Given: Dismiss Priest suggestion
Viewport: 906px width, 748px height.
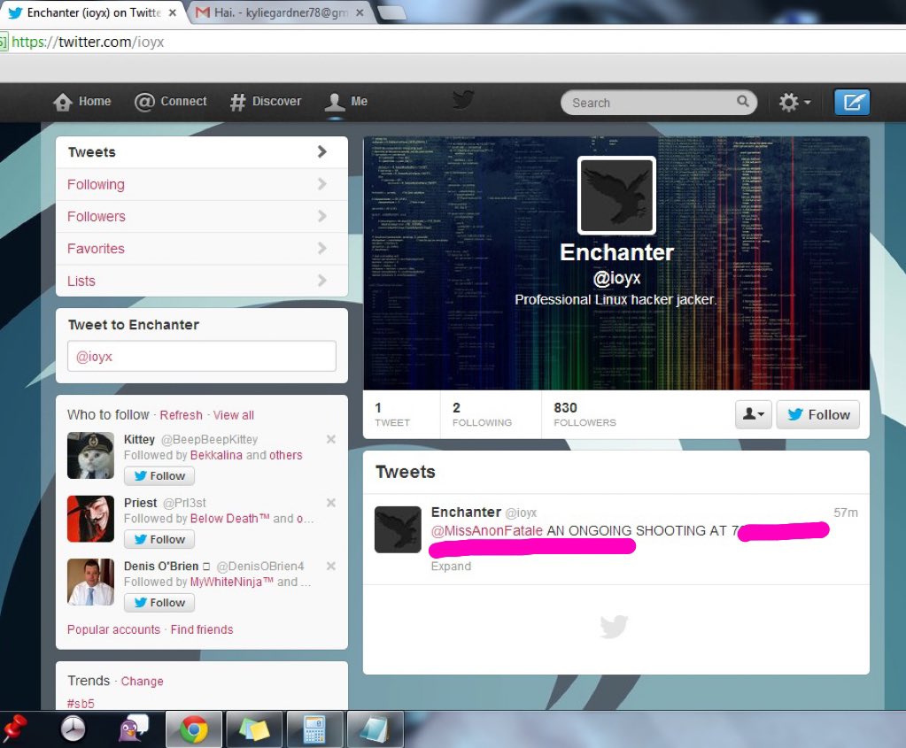Looking at the screenshot, I should [331, 503].
